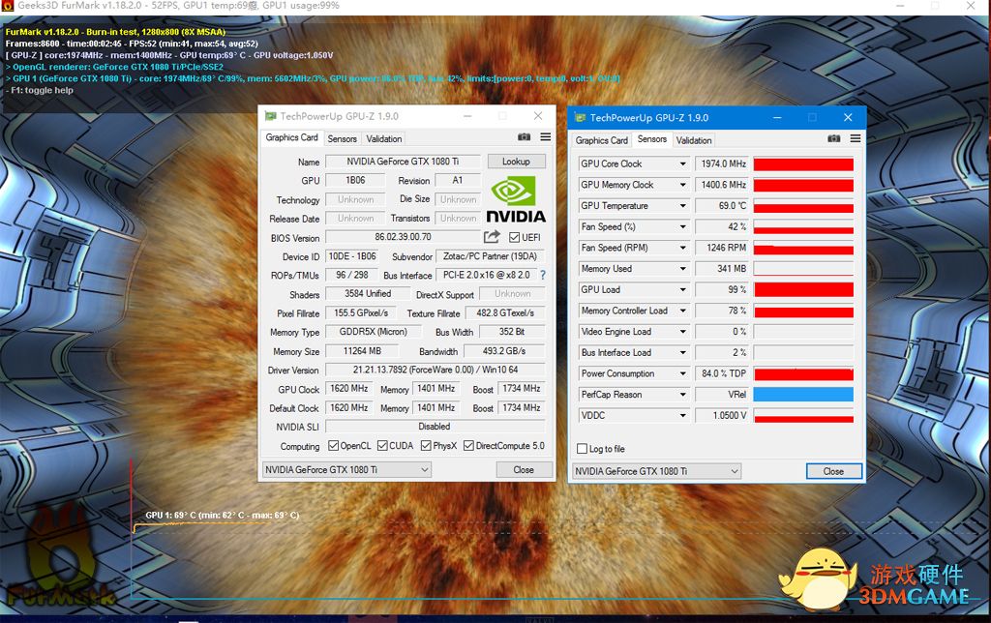This screenshot has width=991, height=623.
Task: Expand the PerfCap Reason sensor dropdown
Action: (x=682, y=395)
